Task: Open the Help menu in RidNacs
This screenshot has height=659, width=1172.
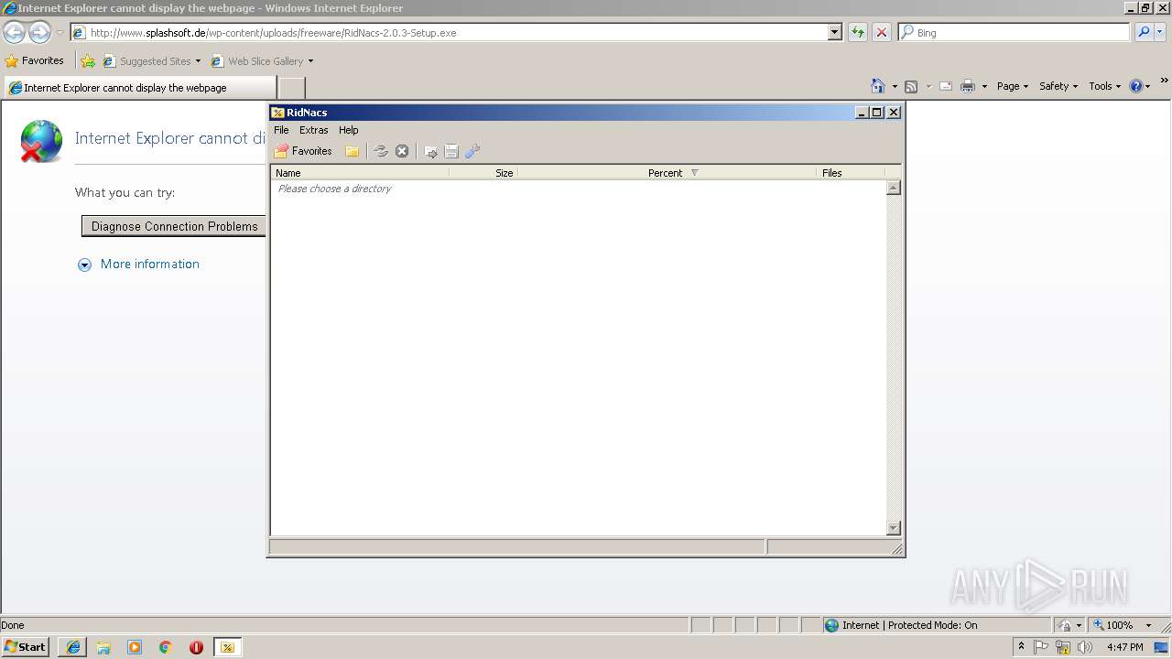Action: pyautogui.click(x=349, y=130)
